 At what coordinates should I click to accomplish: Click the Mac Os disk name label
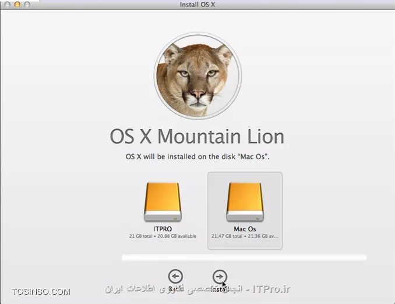[x=245, y=229]
